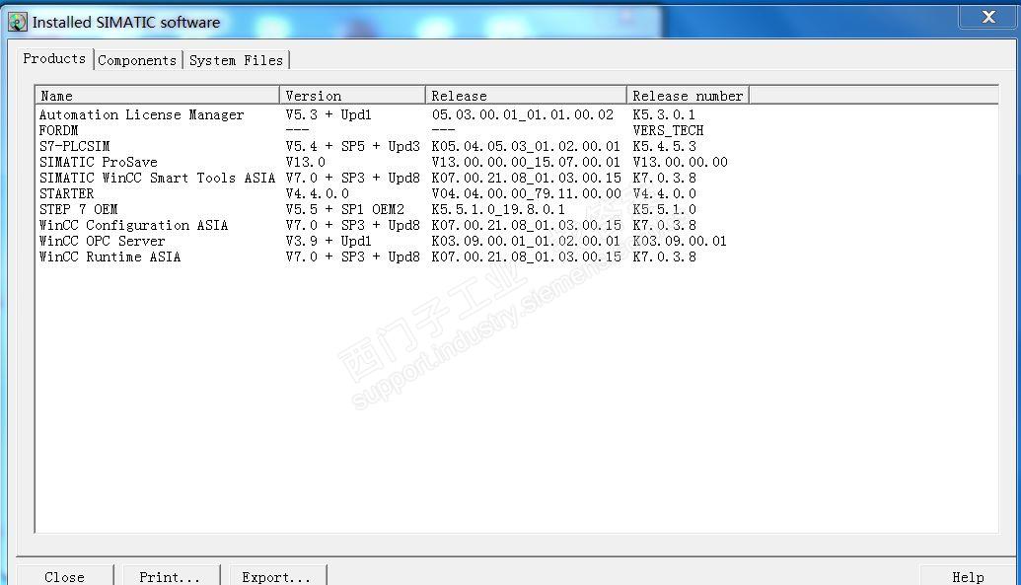Viewport: 1021px width, 585px height.
Task: Open the Components tab
Action: coord(137,60)
